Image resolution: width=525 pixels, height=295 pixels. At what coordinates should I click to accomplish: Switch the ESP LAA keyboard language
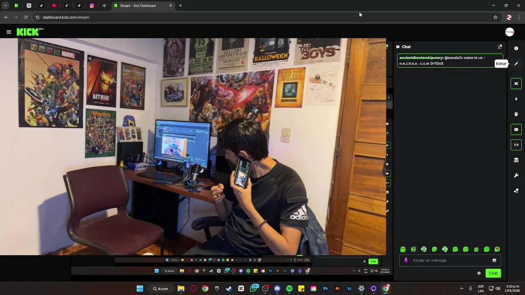481,288
